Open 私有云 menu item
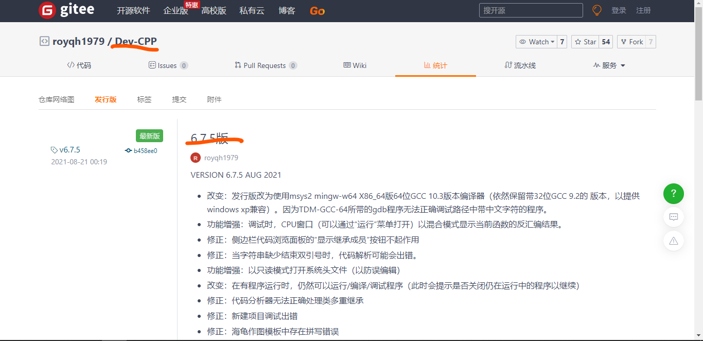Image resolution: width=703 pixels, height=341 pixels. click(x=252, y=11)
